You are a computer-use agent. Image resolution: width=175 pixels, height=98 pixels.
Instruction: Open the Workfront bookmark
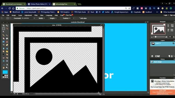coord(15,12)
